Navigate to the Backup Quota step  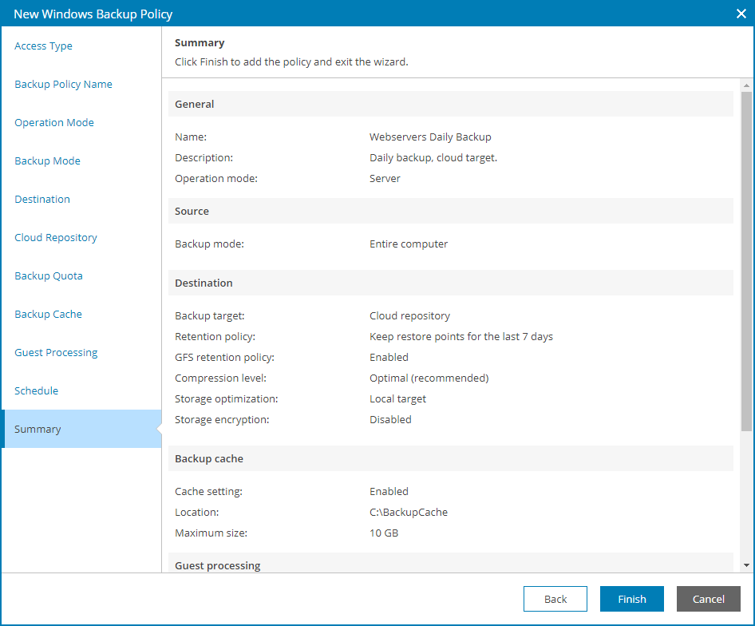coord(49,276)
